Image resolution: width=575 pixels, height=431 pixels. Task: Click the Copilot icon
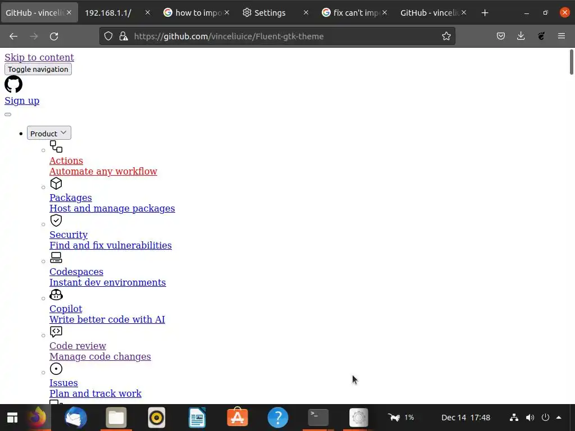56,295
